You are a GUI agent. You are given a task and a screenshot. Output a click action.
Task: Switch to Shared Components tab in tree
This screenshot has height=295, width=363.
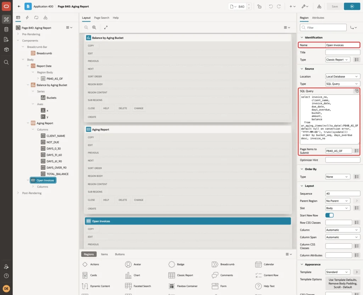tap(45, 18)
